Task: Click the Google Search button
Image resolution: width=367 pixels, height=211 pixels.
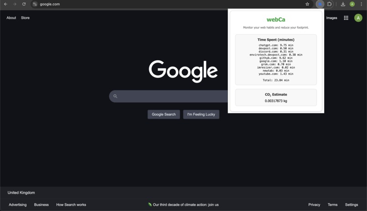Action: (x=163, y=114)
